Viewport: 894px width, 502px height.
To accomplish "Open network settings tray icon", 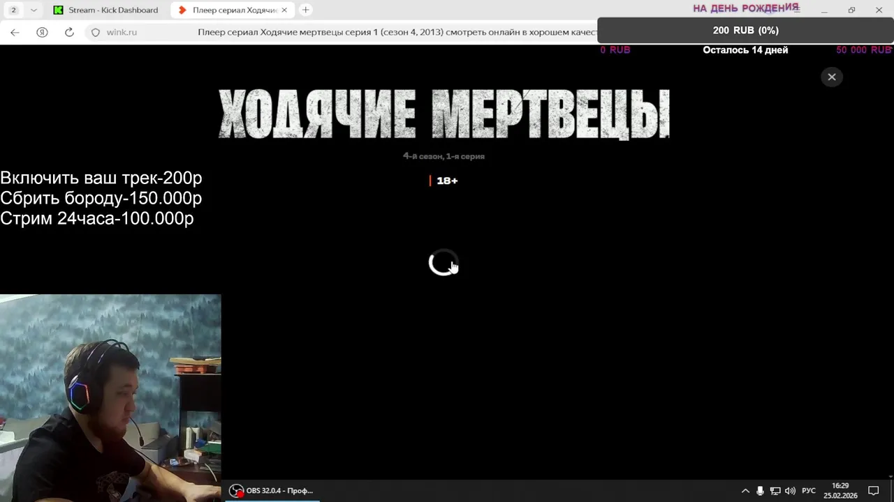I will click(775, 491).
